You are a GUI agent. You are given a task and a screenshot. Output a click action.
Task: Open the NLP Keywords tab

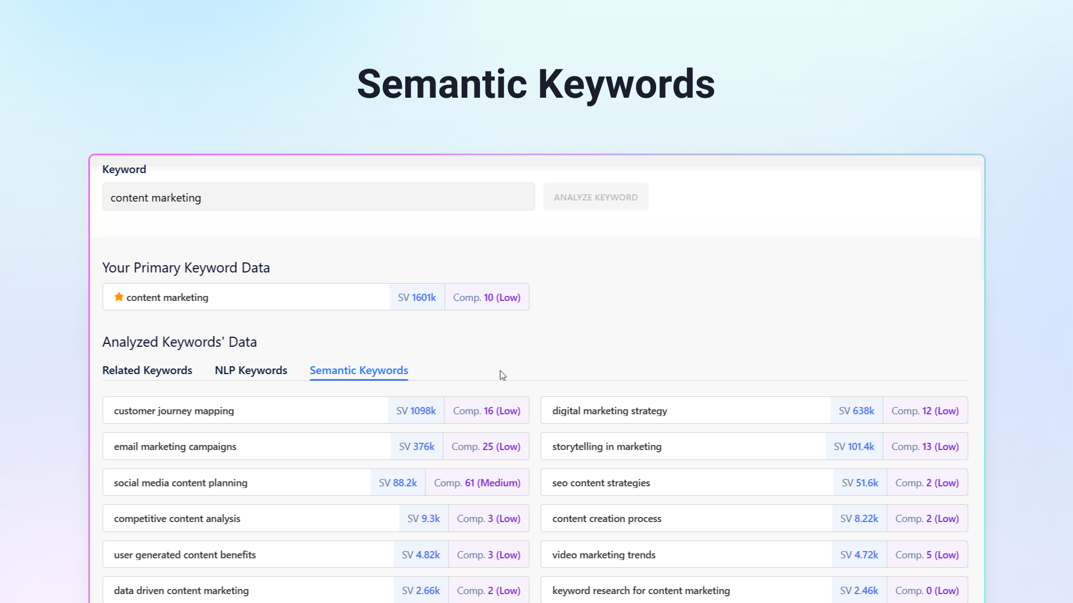point(251,370)
